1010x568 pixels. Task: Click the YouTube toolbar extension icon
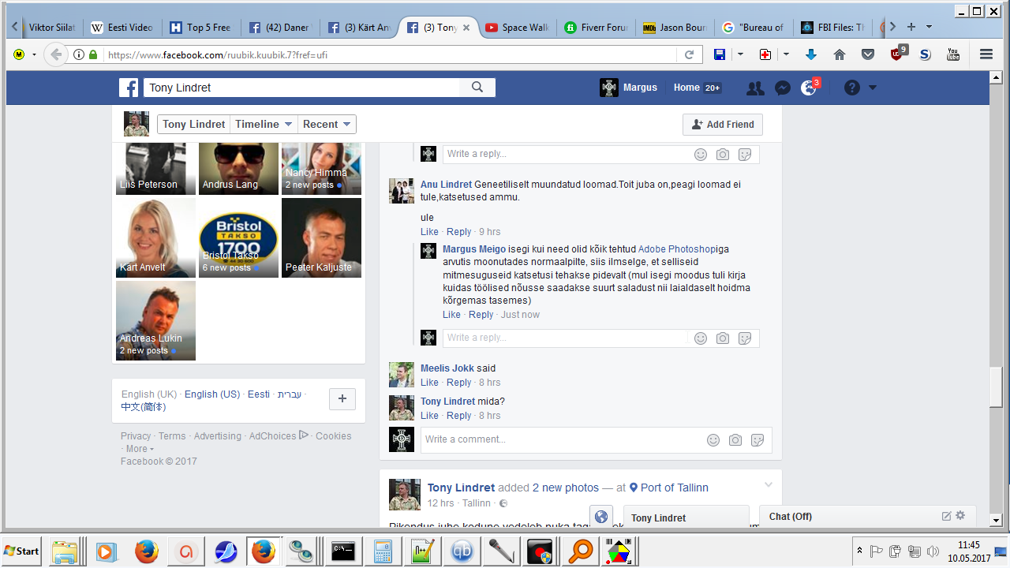953,54
